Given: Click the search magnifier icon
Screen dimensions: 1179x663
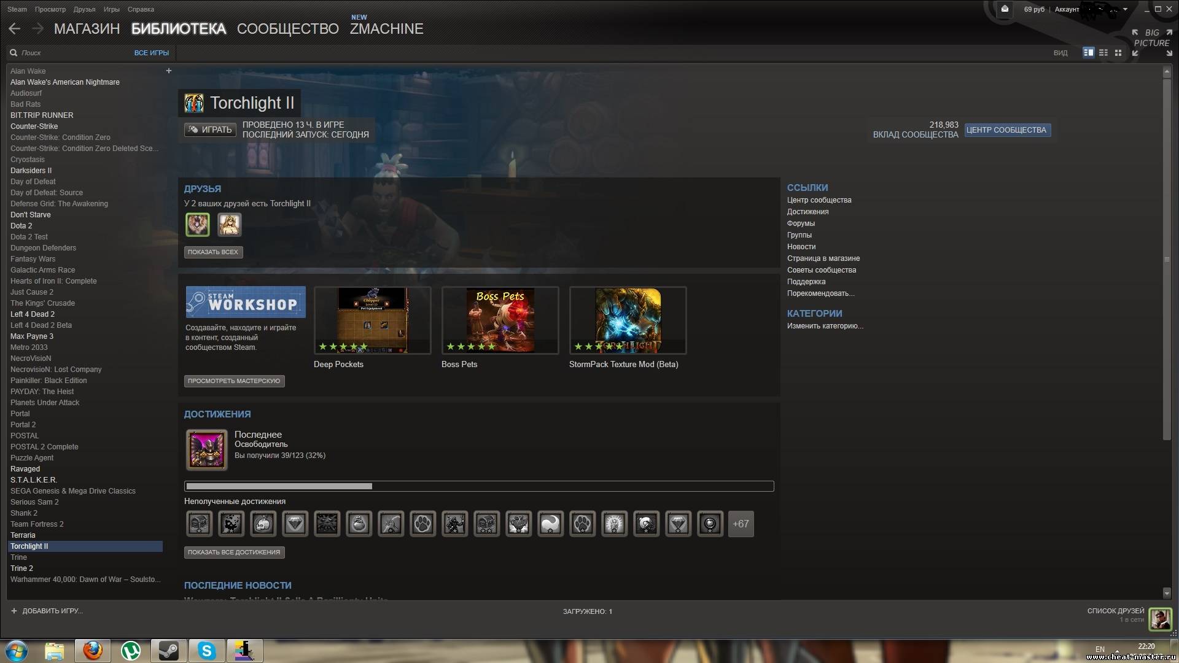Looking at the screenshot, I should [x=14, y=53].
